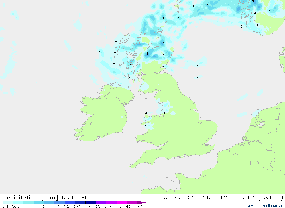Click the 2–5 mm legend swatch

39,202
